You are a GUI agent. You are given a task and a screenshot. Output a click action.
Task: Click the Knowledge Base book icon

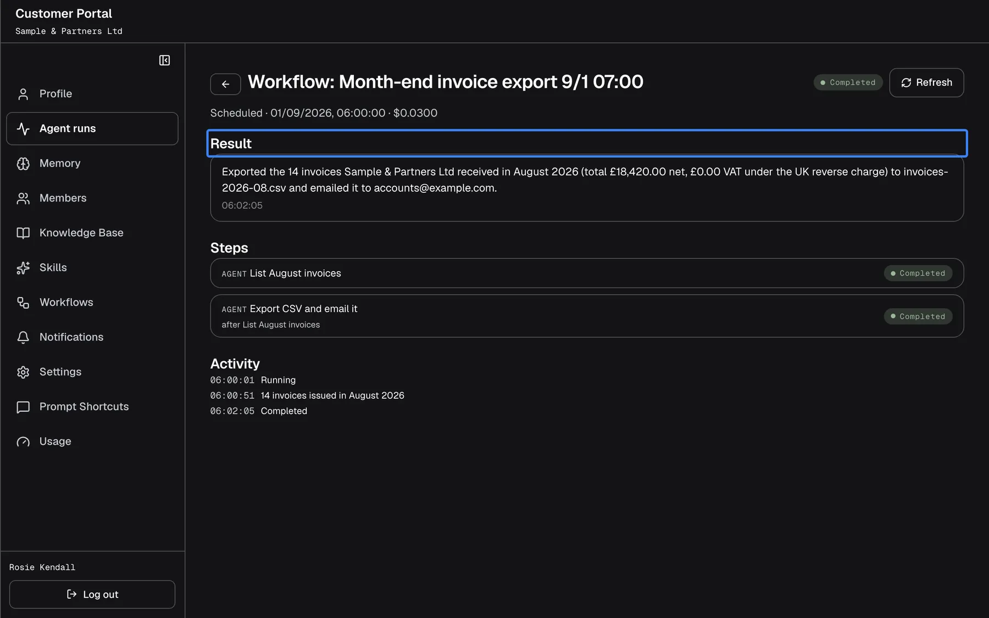[23, 233]
